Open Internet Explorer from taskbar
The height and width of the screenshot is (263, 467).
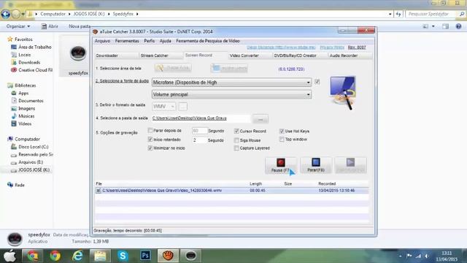point(77,256)
